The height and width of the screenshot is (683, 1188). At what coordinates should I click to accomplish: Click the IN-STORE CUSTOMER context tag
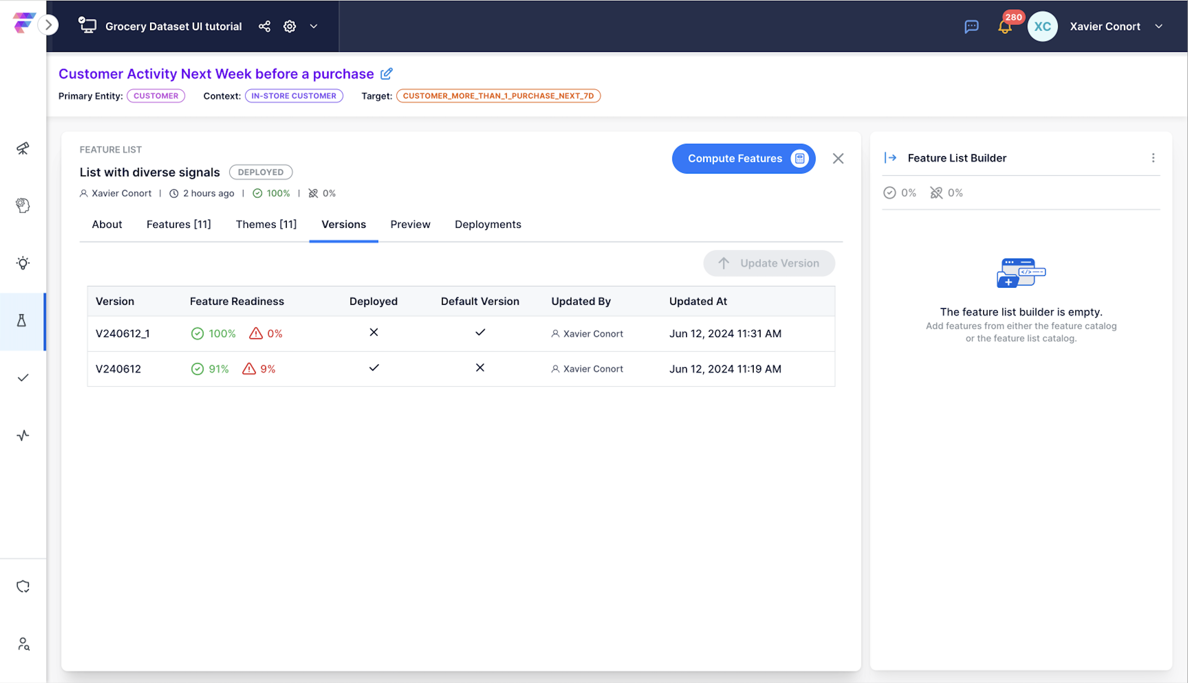click(x=294, y=96)
